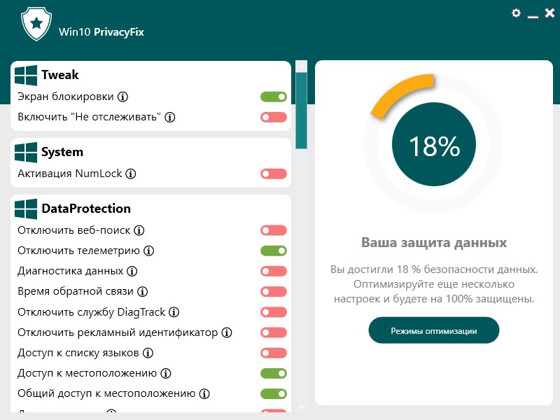The height and width of the screenshot is (420, 560).
Task: Disable the "Доступ к местоположению" toggle
Action: [x=274, y=373]
